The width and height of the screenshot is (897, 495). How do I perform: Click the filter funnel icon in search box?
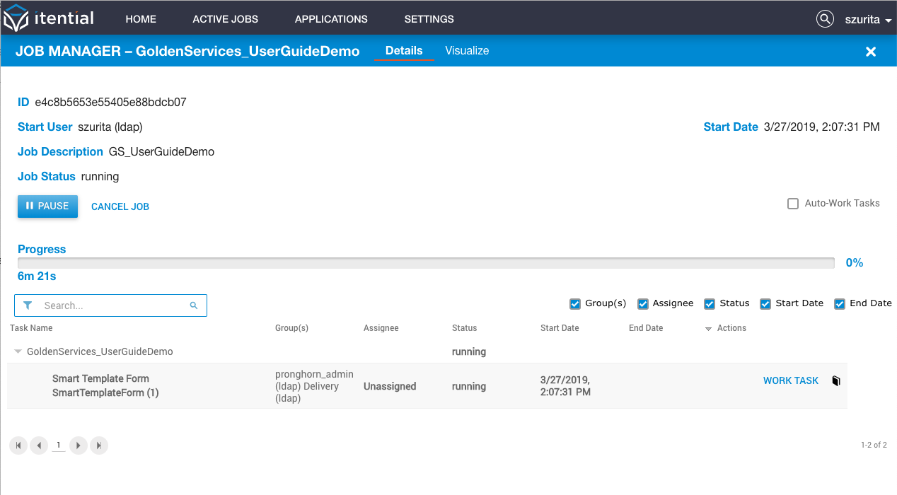coord(28,305)
